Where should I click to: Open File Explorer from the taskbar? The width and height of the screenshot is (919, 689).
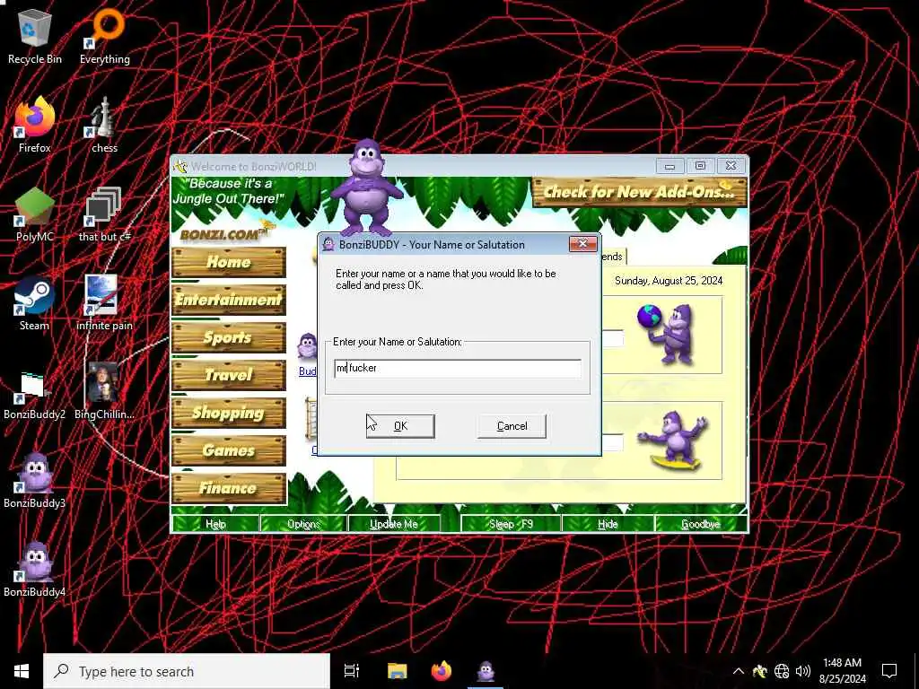397,671
